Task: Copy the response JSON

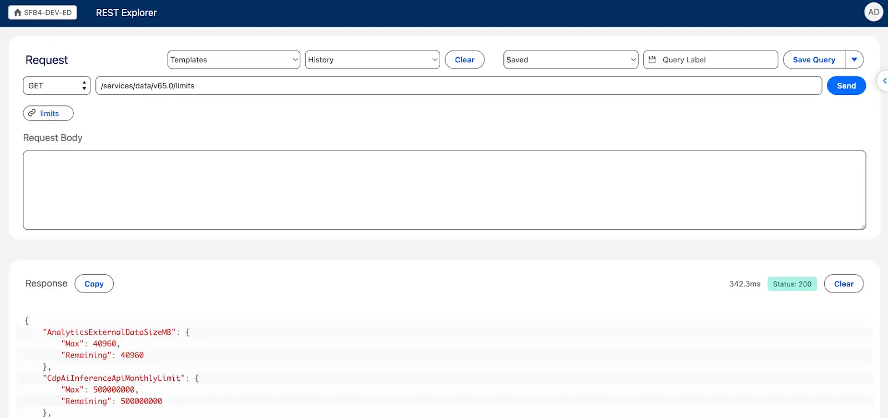Action: 94,284
